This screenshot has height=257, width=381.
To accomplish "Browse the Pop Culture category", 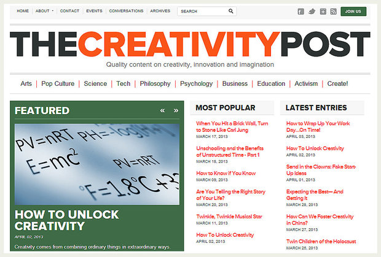I will (x=58, y=83).
